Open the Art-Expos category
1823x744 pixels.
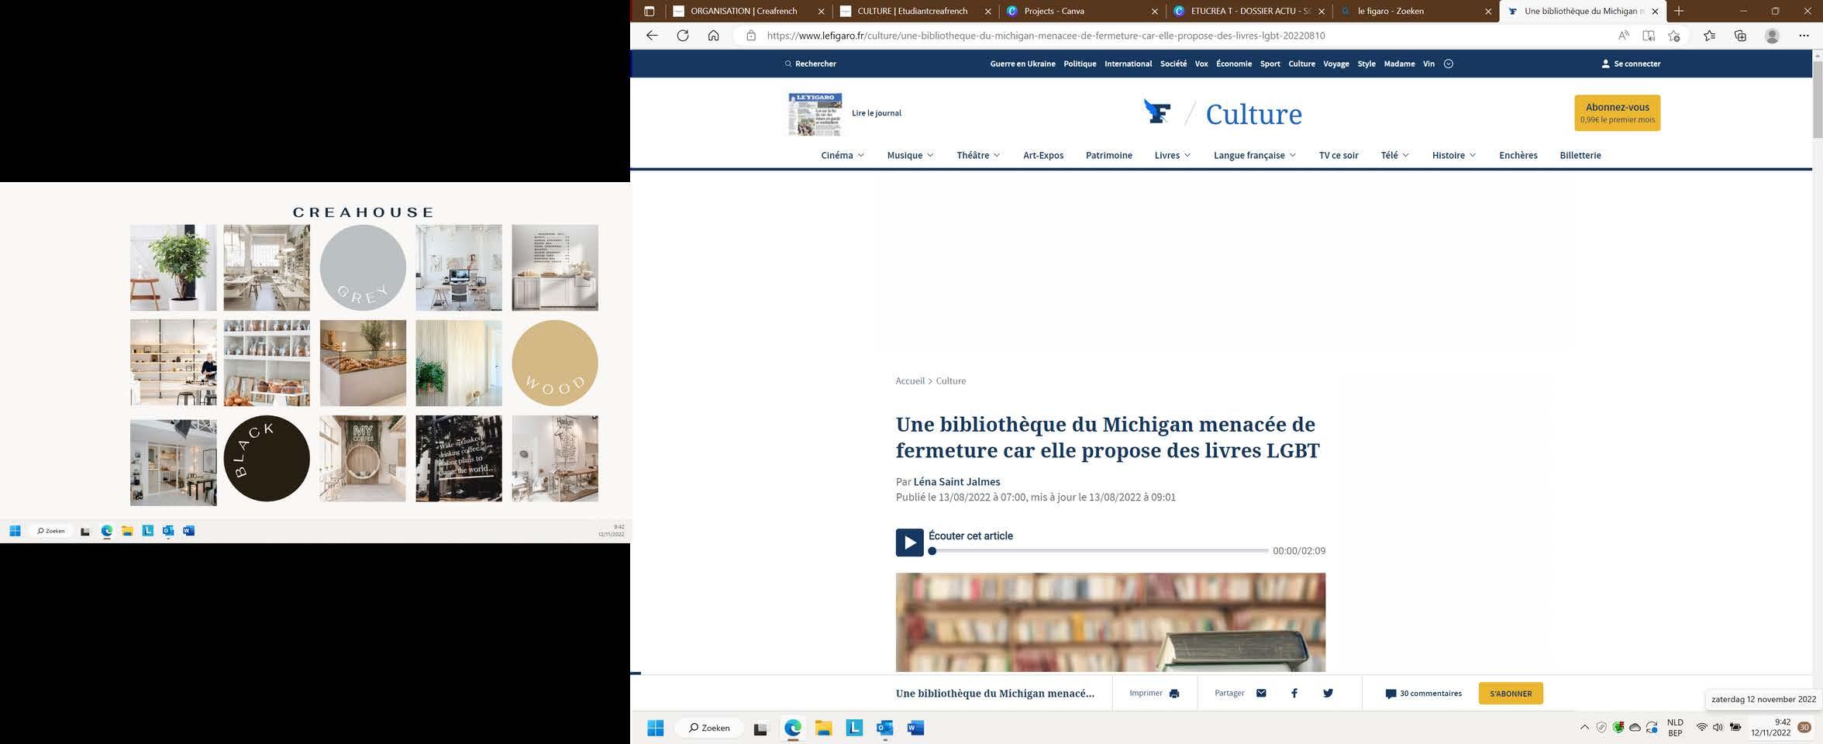point(1043,155)
